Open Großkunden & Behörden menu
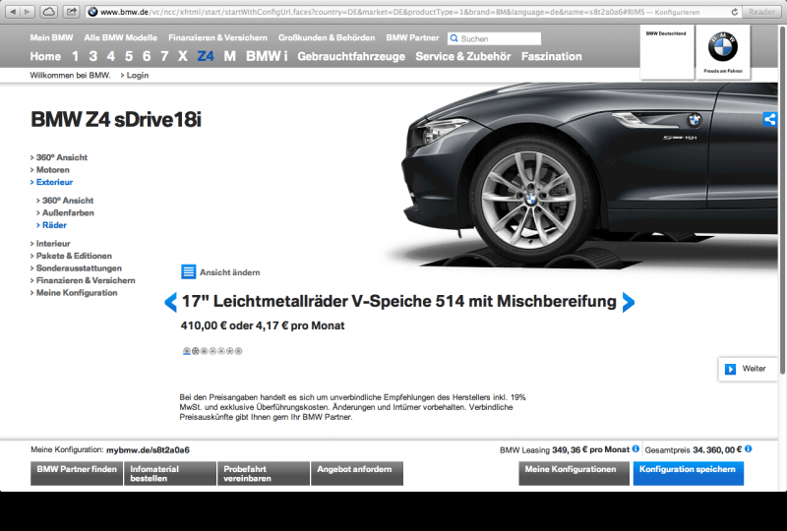 pyautogui.click(x=327, y=37)
